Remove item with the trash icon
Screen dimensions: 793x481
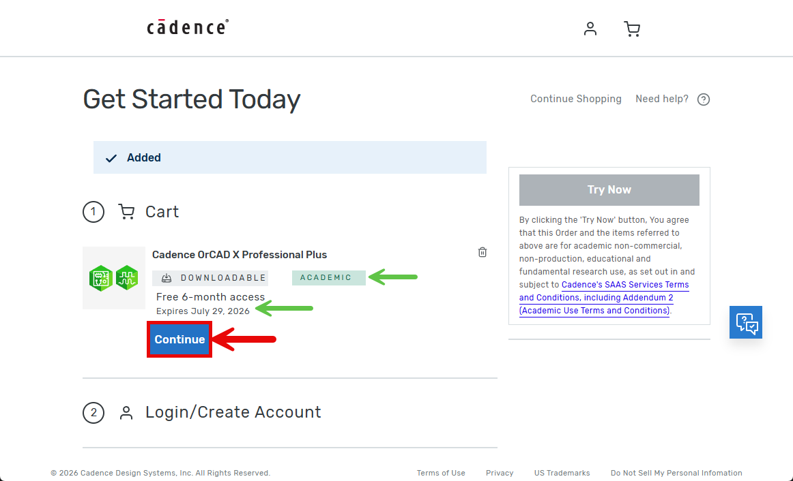(482, 252)
